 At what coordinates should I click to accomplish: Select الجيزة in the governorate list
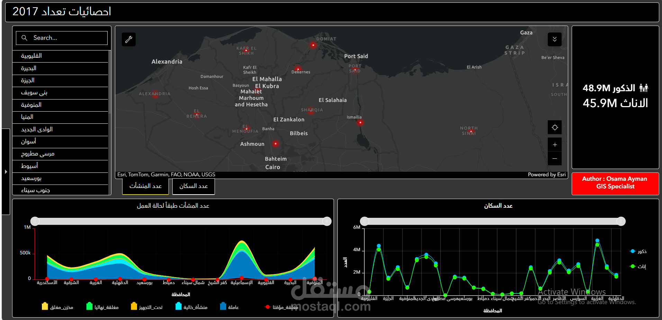pyautogui.click(x=60, y=81)
